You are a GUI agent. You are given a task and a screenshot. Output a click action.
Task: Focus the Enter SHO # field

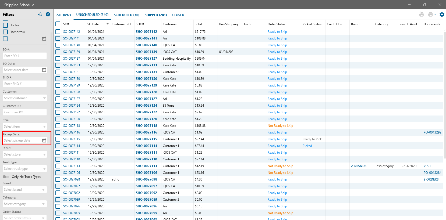[25, 84]
